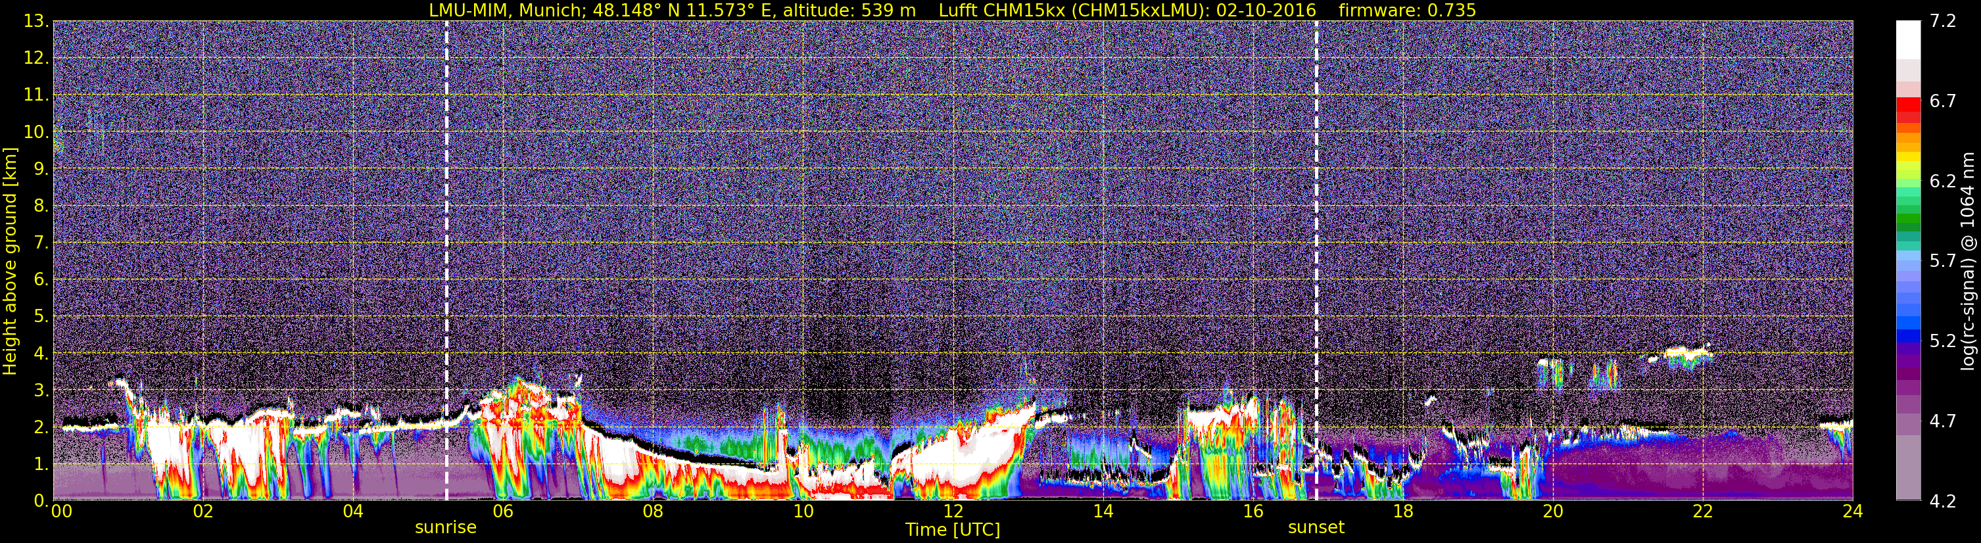Click the blue segment of colorbar near 5.2

(x=1908, y=335)
